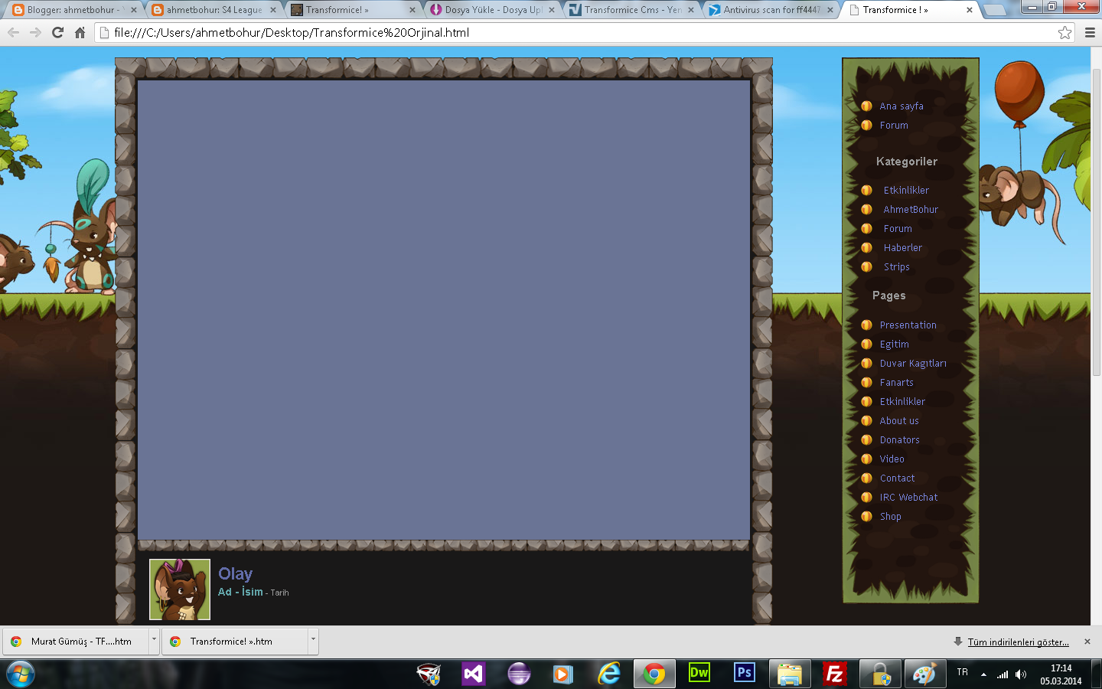Viewport: 1102px width, 689px height.
Task: Open the About us page
Action: click(x=899, y=421)
